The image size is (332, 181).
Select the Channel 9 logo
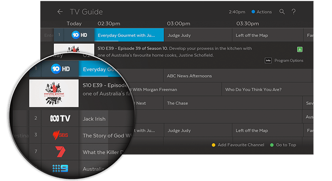60,168
